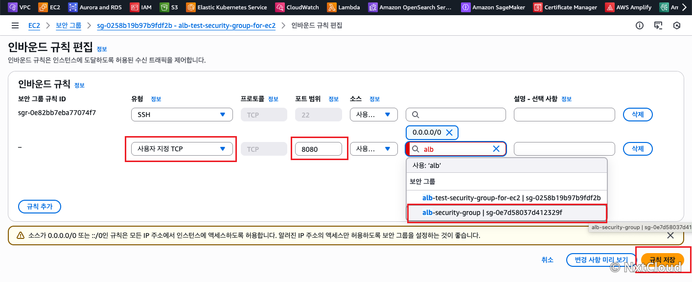Open Elastic Kubernetes Service shortcut
Image resolution: width=692 pixels, height=282 pixels.
pos(227,7)
